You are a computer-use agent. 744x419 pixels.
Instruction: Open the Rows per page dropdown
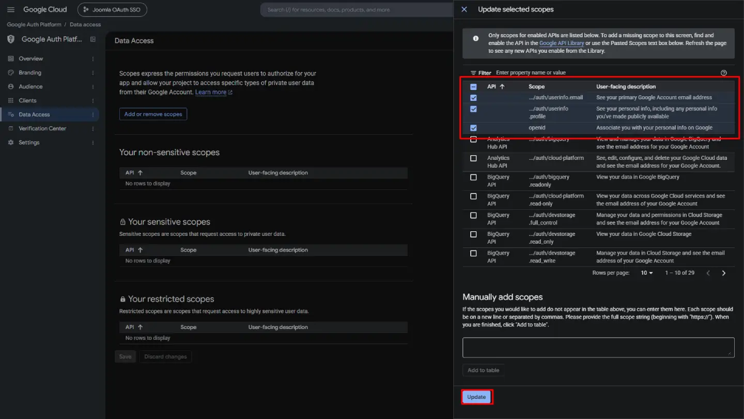pyautogui.click(x=647, y=273)
